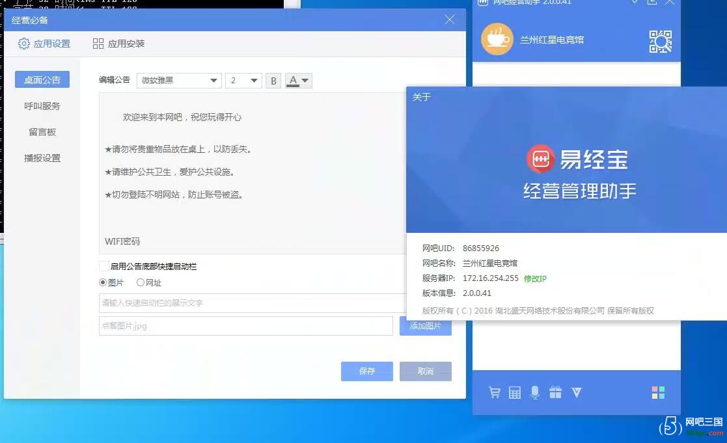Expand the font color A dropdown arrow
727x443 pixels.
(x=305, y=81)
